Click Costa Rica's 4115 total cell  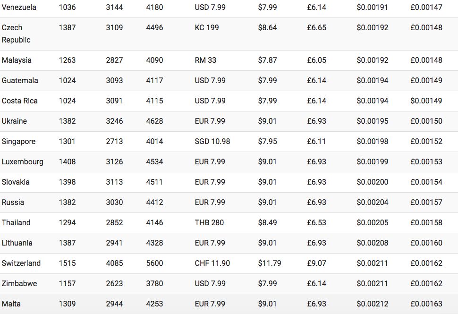click(154, 101)
